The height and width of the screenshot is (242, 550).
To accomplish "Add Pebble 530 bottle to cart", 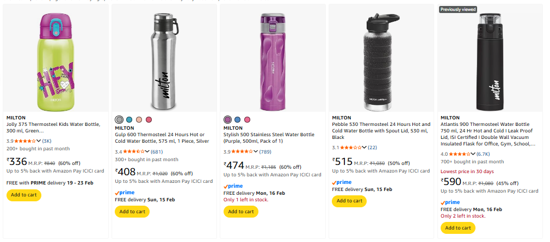I will click(x=349, y=201).
